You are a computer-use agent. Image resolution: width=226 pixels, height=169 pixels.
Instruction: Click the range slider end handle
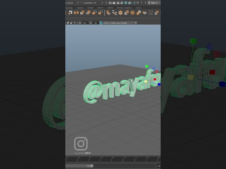92,166
